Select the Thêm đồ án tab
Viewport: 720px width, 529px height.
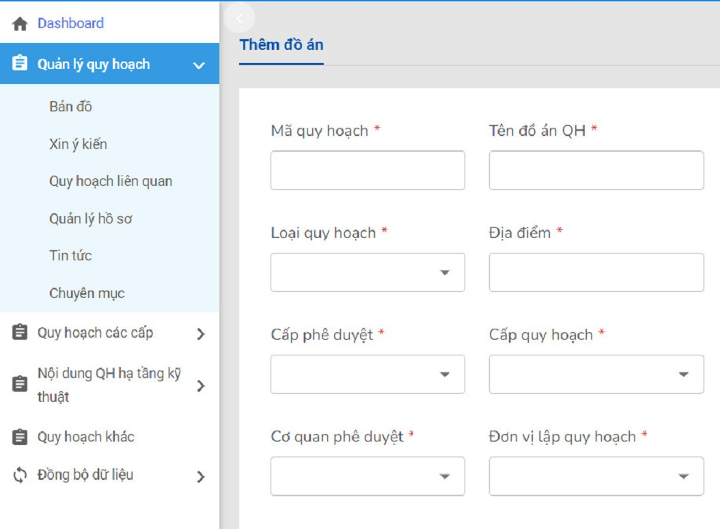click(281, 46)
